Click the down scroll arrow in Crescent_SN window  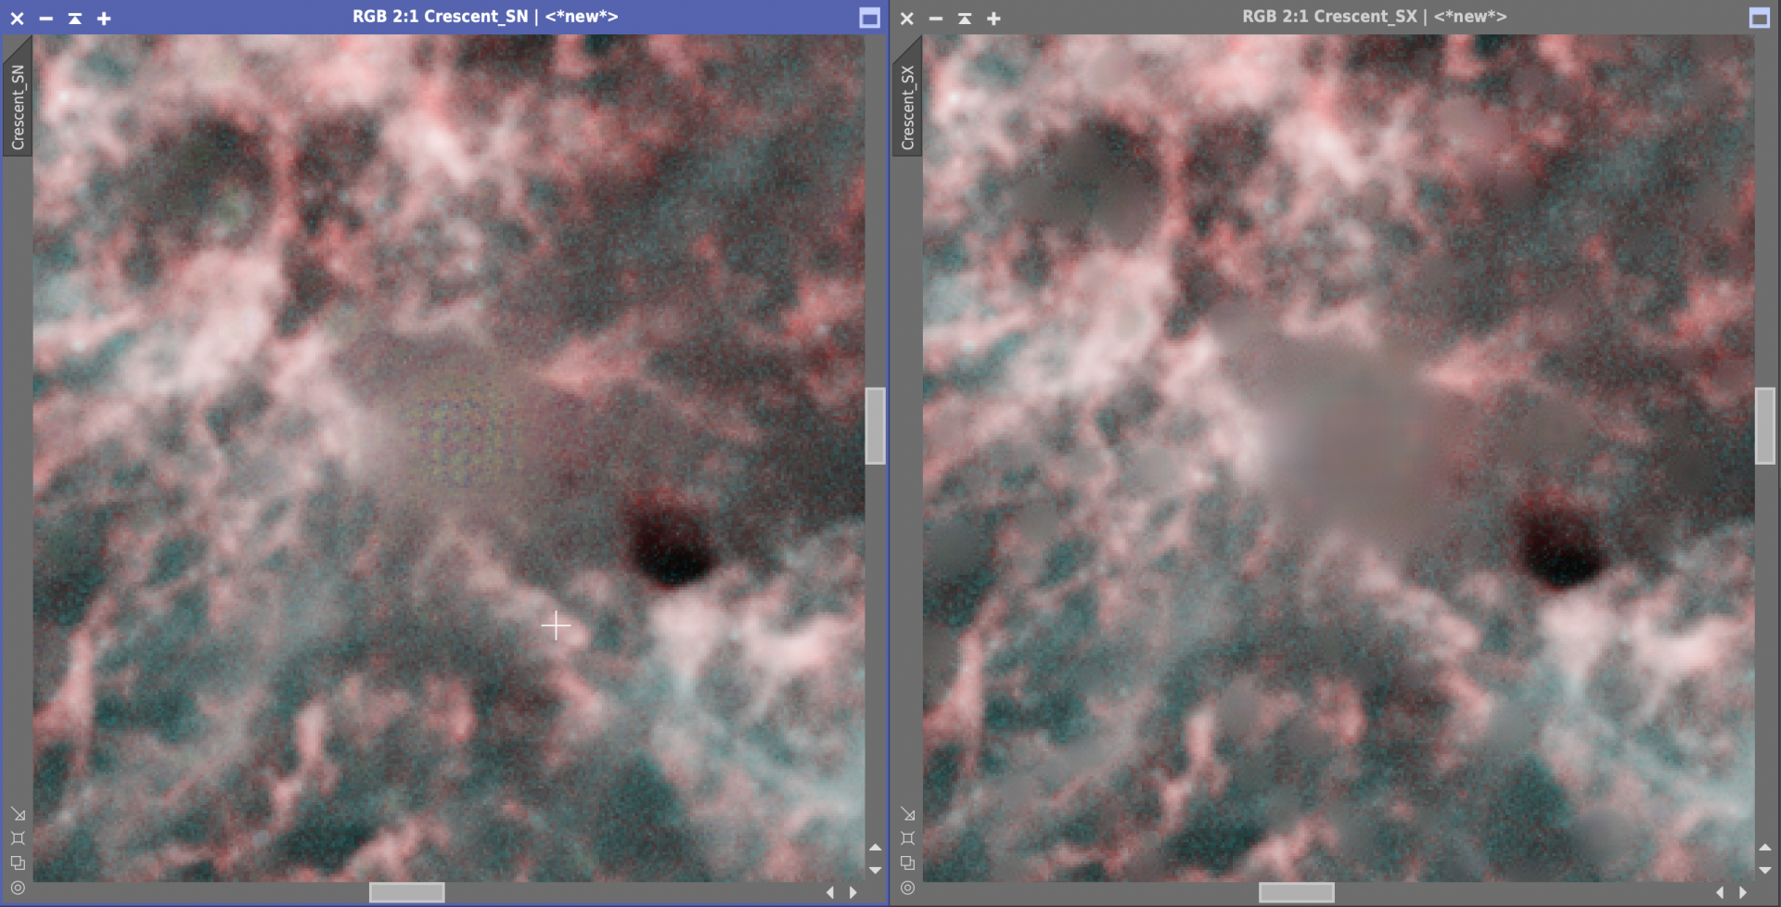tap(875, 870)
